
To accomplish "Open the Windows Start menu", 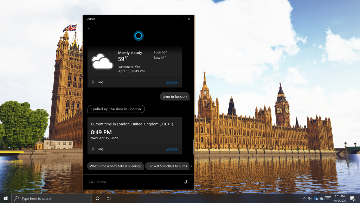I will click(6, 198).
